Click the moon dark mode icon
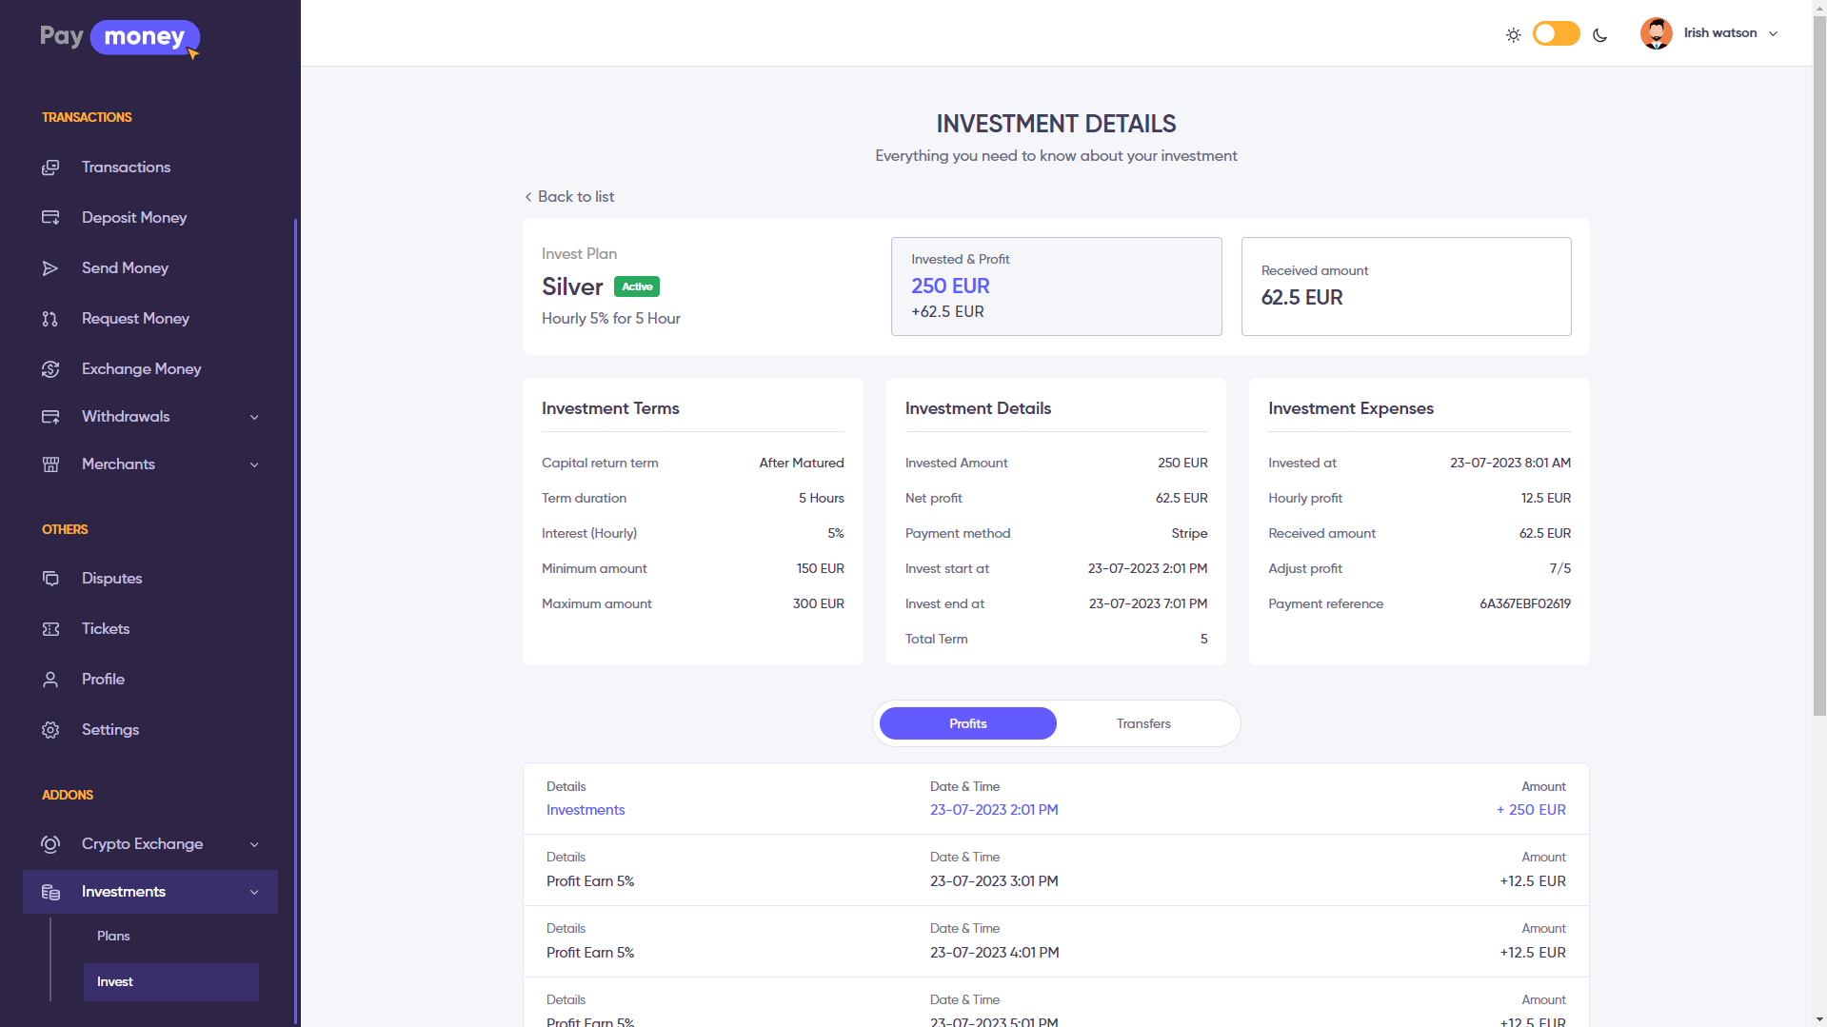 tap(1599, 35)
